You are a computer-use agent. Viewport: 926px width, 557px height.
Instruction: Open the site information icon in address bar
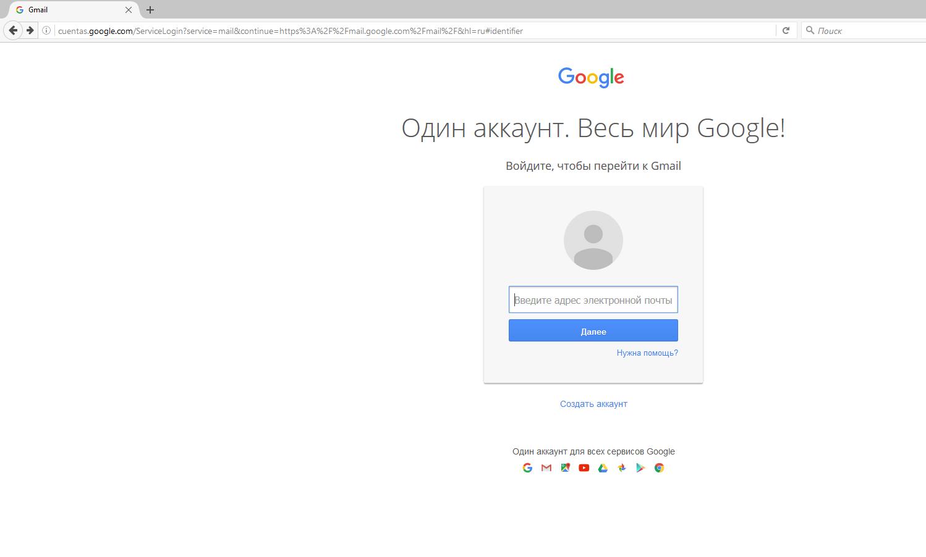pyautogui.click(x=46, y=30)
